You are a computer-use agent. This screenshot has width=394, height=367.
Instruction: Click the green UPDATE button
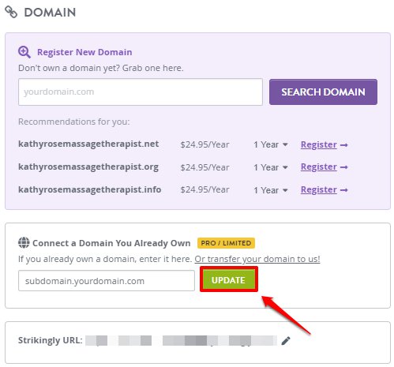228,280
